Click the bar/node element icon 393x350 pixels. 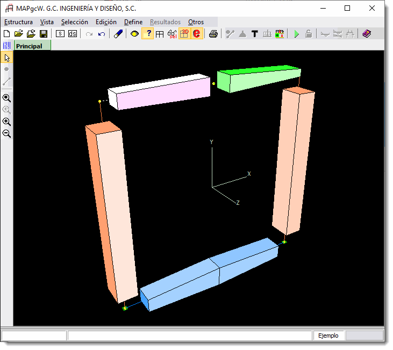point(230,33)
